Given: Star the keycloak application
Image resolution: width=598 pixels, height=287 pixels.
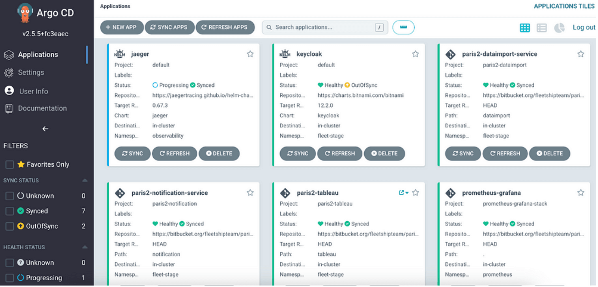Looking at the screenshot, I should pyautogui.click(x=415, y=54).
